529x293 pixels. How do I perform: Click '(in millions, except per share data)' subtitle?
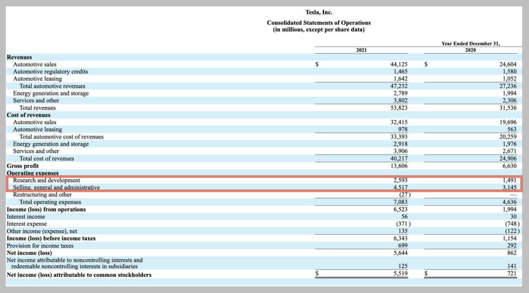pyautogui.click(x=319, y=29)
